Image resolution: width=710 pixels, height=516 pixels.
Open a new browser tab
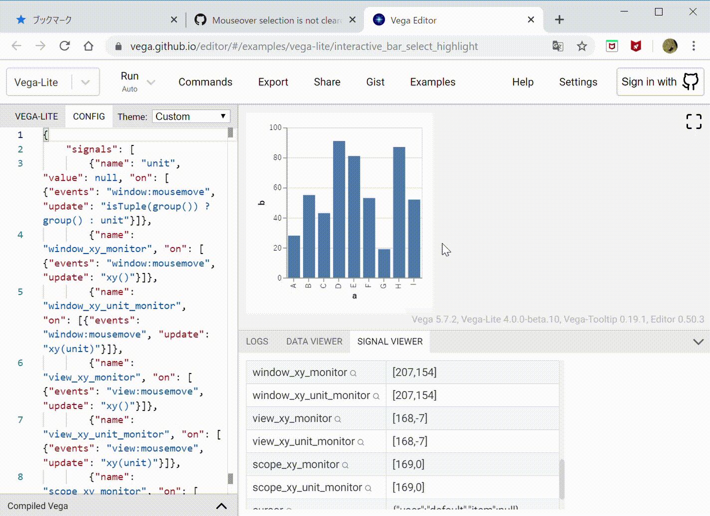coord(559,19)
